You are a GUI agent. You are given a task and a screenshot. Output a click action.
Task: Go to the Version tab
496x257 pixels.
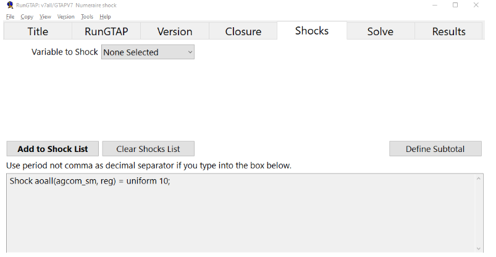(175, 32)
